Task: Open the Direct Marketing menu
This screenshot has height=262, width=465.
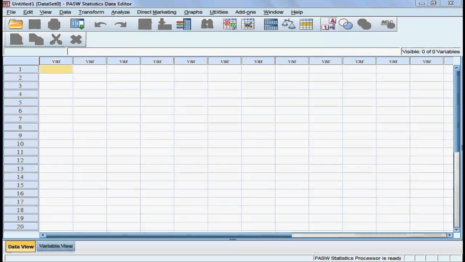Action: [x=157, y=12]
